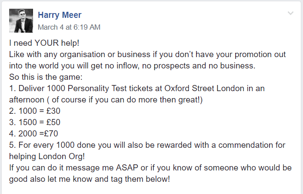Image resolution: width=303 pixels, height=194 pixels.
Task: Click the words 'into the world' in the post
Action: 34,66
